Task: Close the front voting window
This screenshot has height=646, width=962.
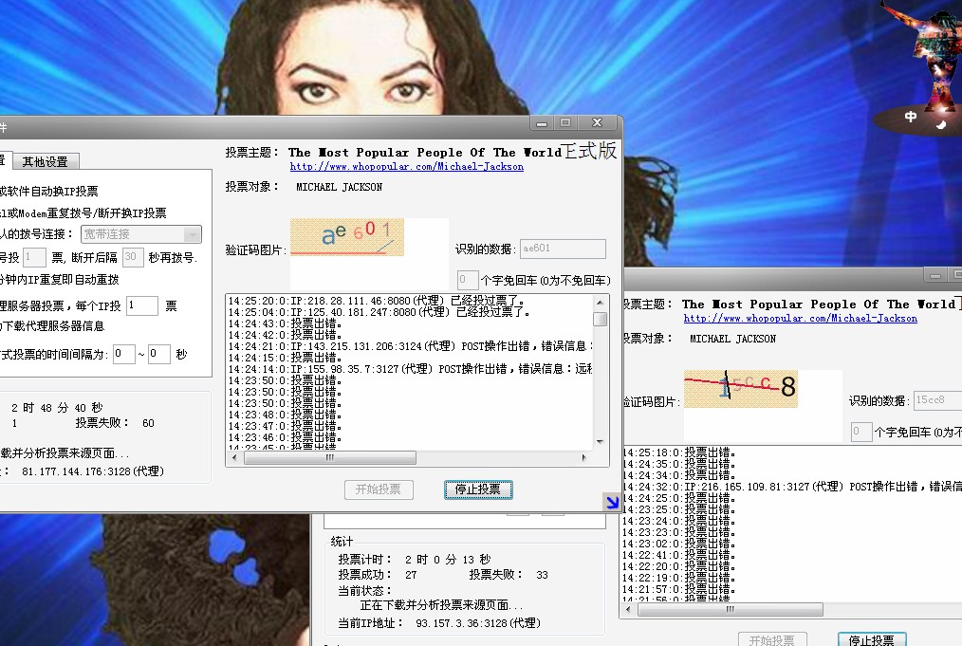Action: coord(597,123)
